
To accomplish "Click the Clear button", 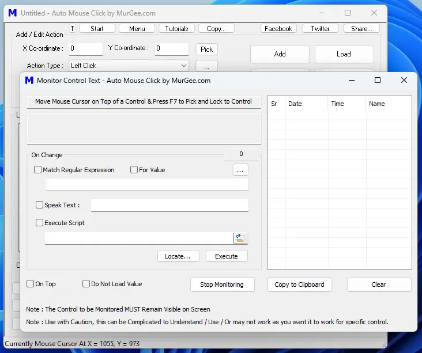I will (379, 284).
